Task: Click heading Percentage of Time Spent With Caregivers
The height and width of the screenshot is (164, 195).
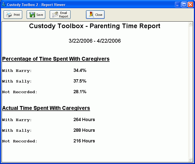Action: (56, 59)
